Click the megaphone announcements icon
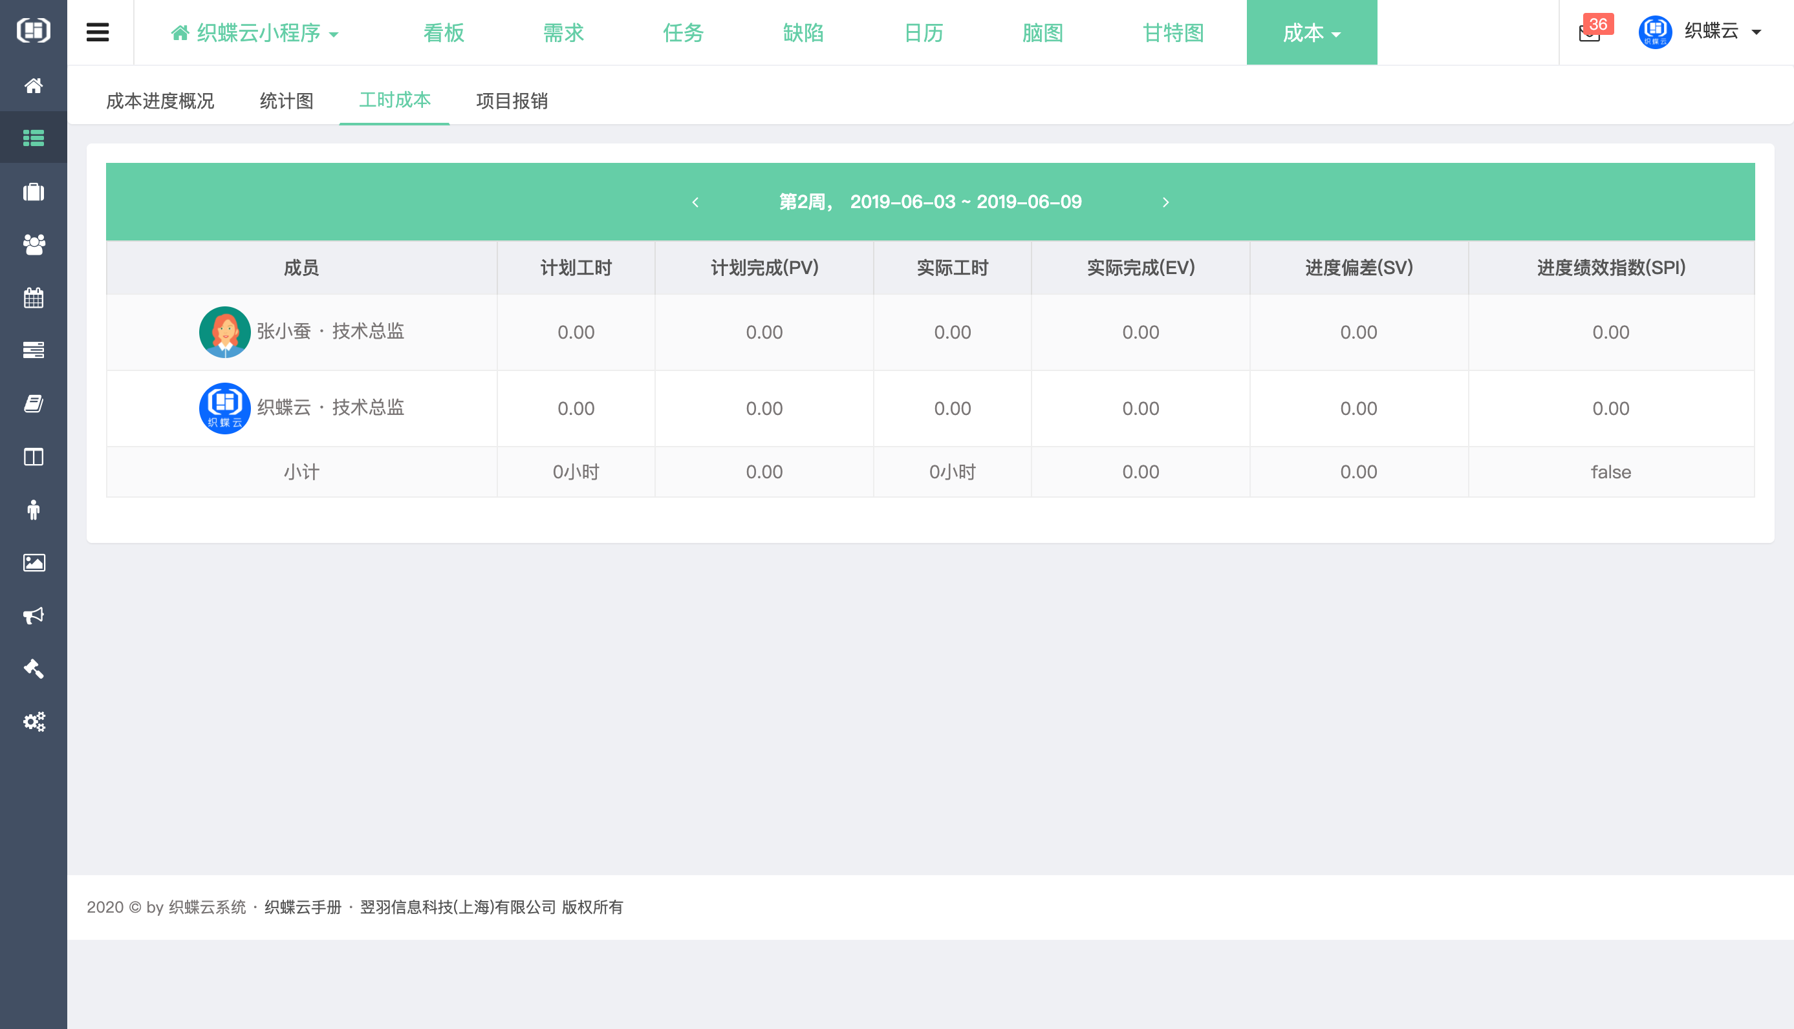Image resolution: width=1794 pixels, height=1029 pixels. click(x=33, y=615)
